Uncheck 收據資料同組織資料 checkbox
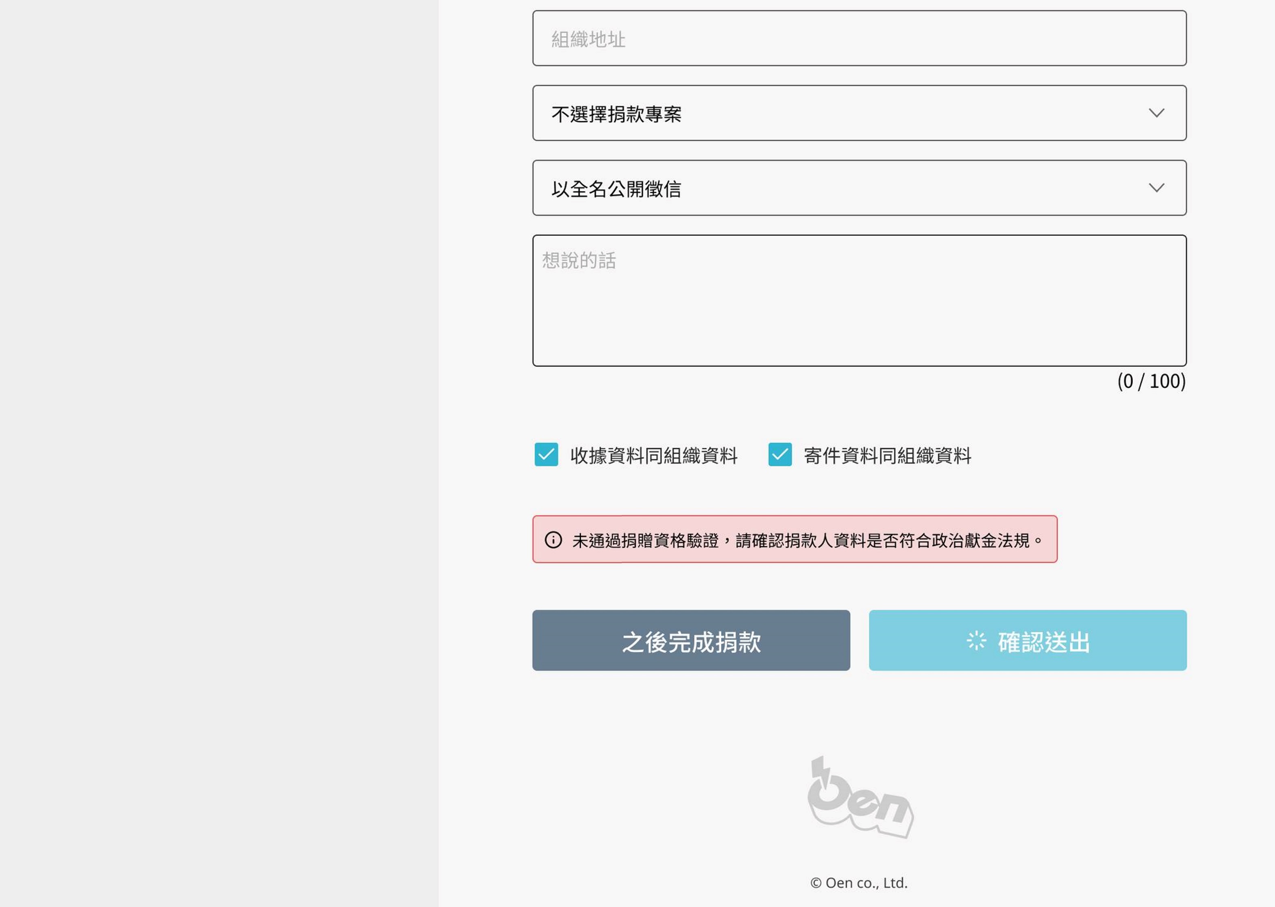This screenshot has height=907, width=1275. point(546,455)
